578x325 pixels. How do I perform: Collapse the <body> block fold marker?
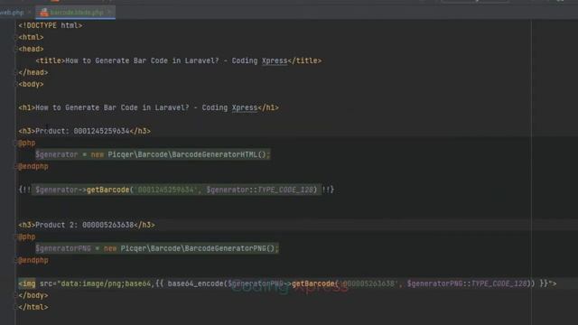(16, 84)
